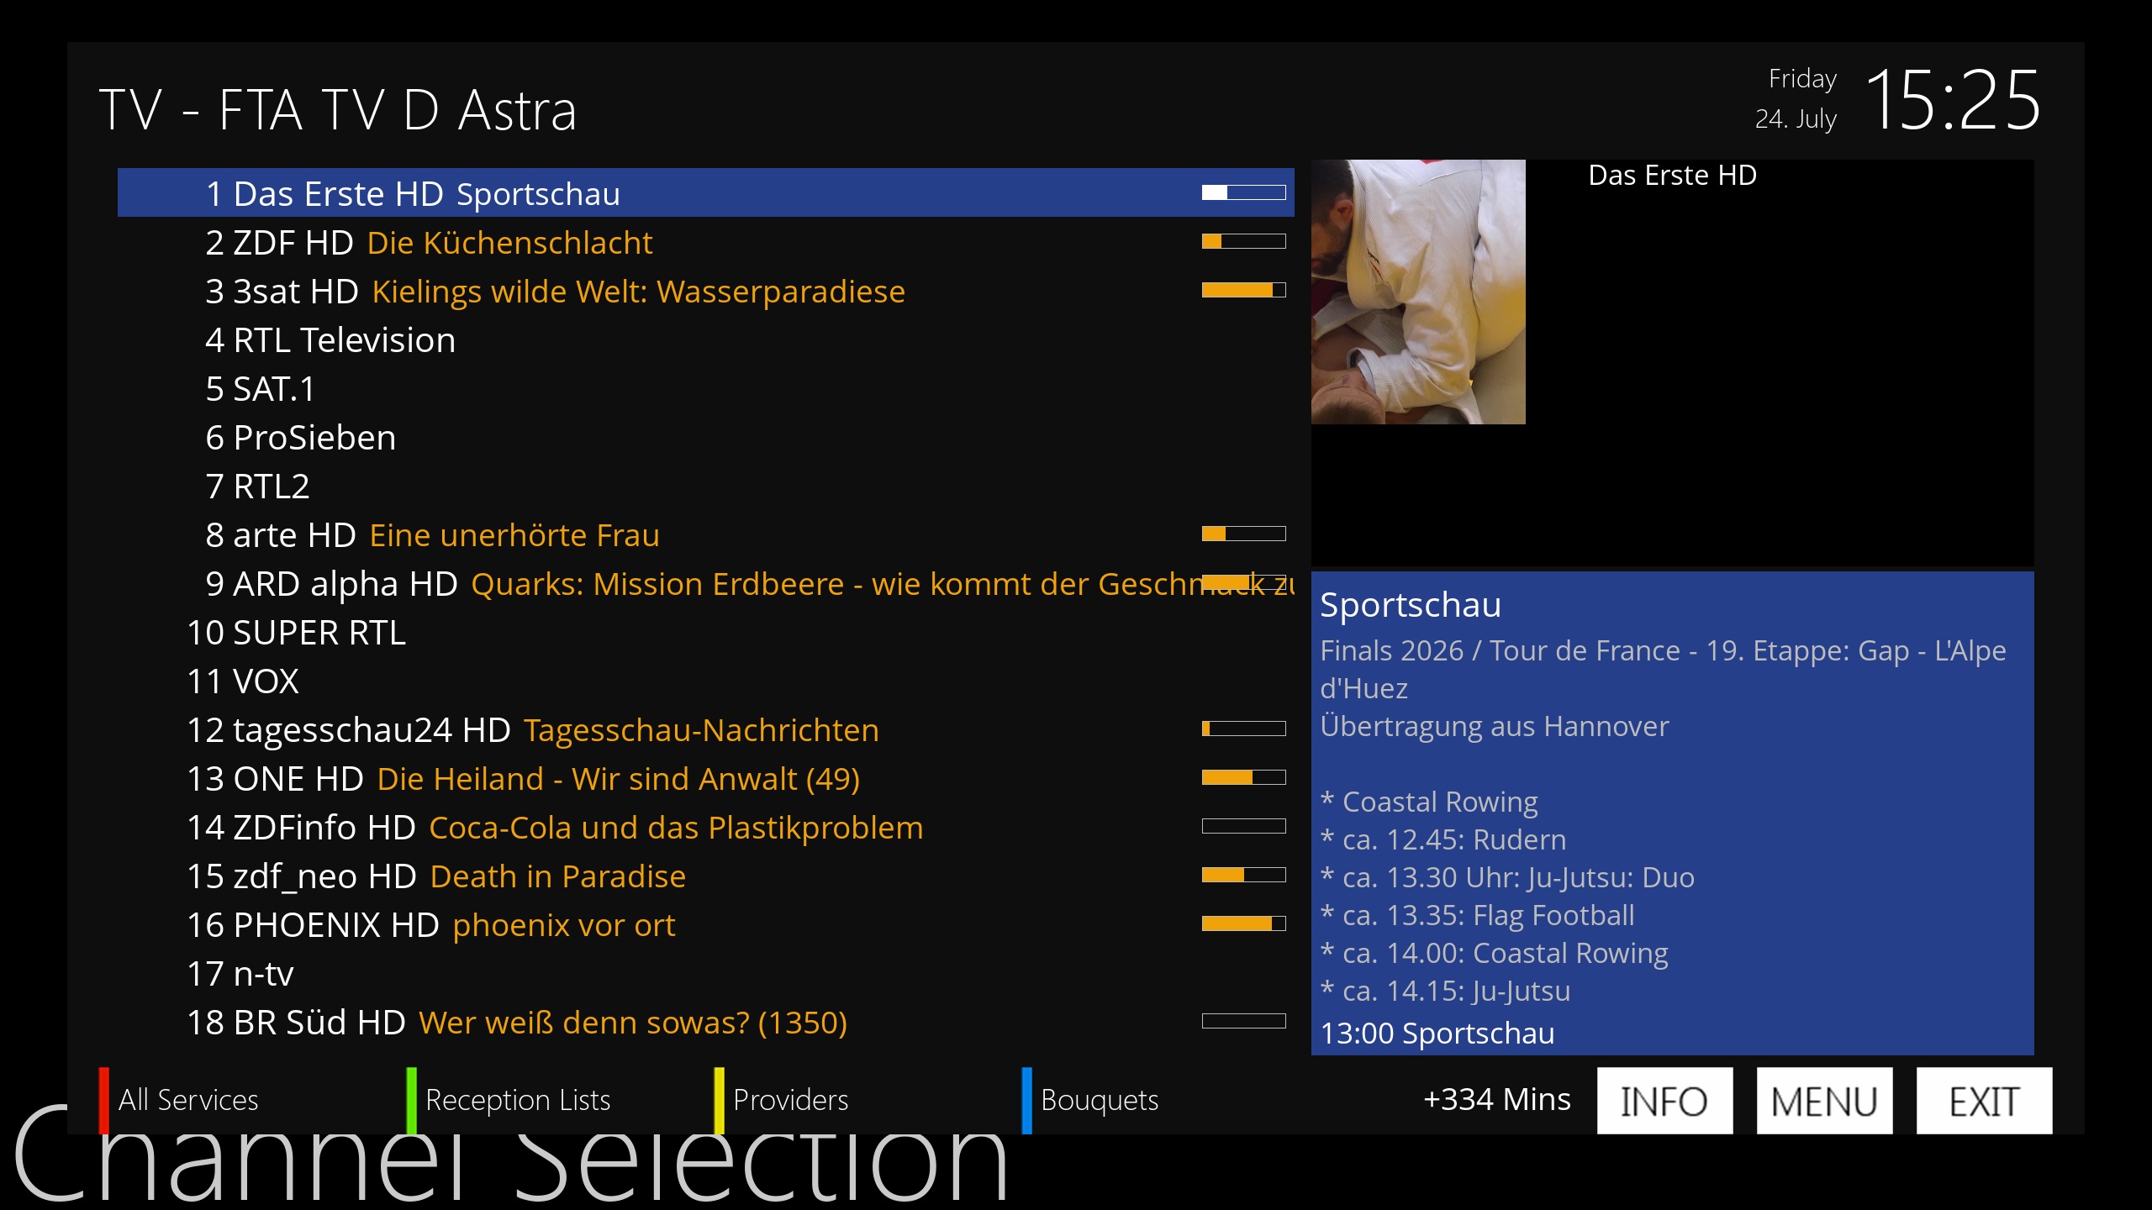Select channel 15 zdf_neo HD
This screenshot has height=1210, width=2152.
pyautogui.click(x=705, y=876)
